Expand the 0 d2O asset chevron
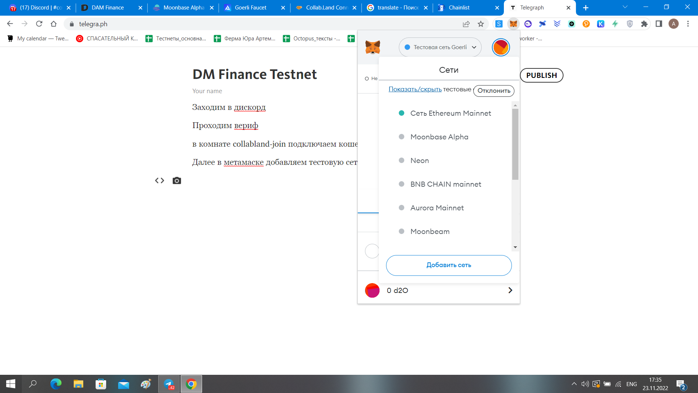Image resolution: width=698 pixels, height=393 pixels. tap(510, 290)
